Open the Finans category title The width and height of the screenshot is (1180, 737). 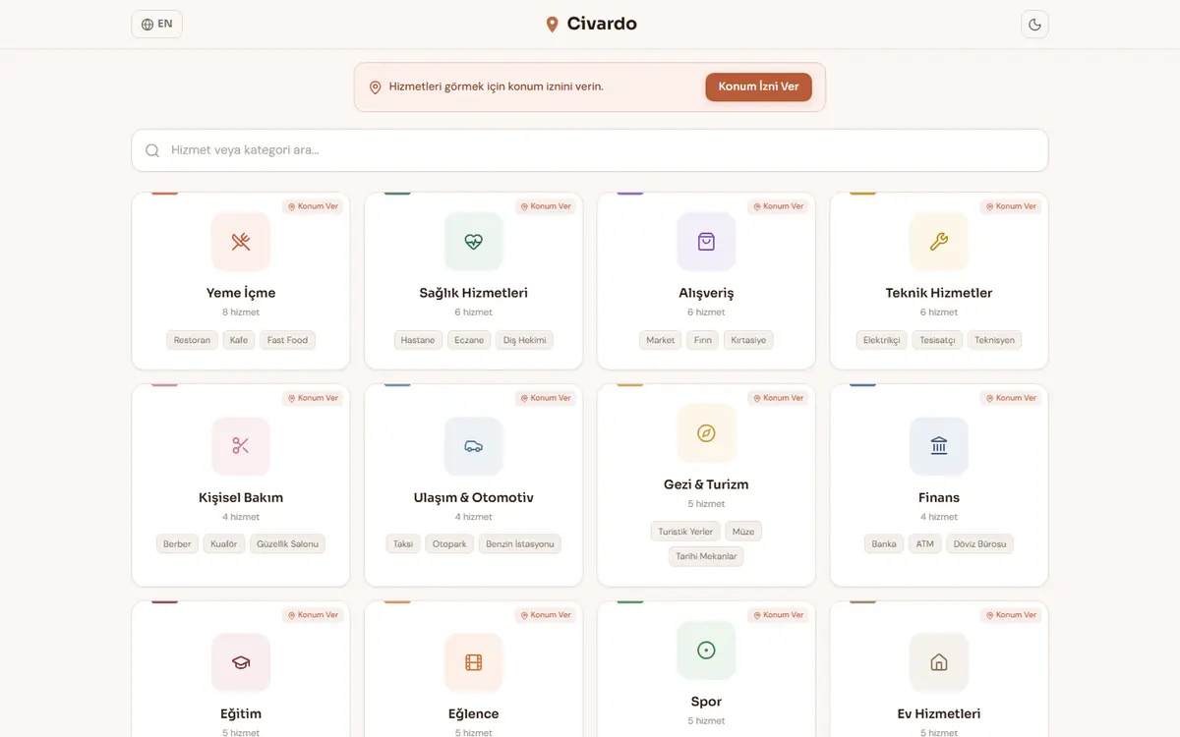click(x=939, y=497)
